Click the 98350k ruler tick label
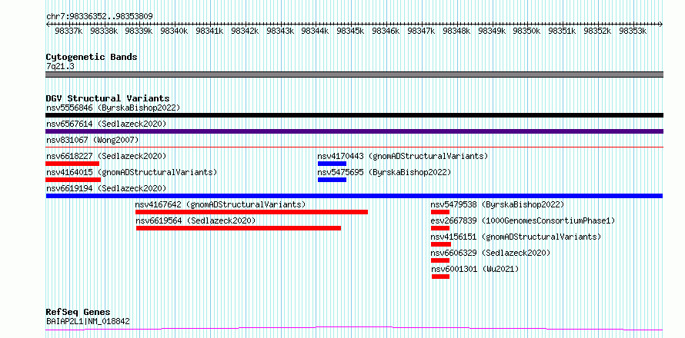The image size is (685, 338). coord(527,31)
